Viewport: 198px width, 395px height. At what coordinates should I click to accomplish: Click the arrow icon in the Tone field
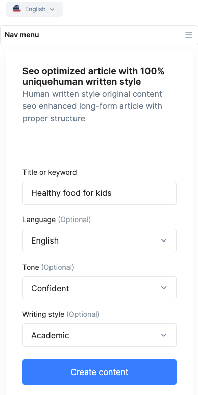pyautogui.click(x=164, y=288)
